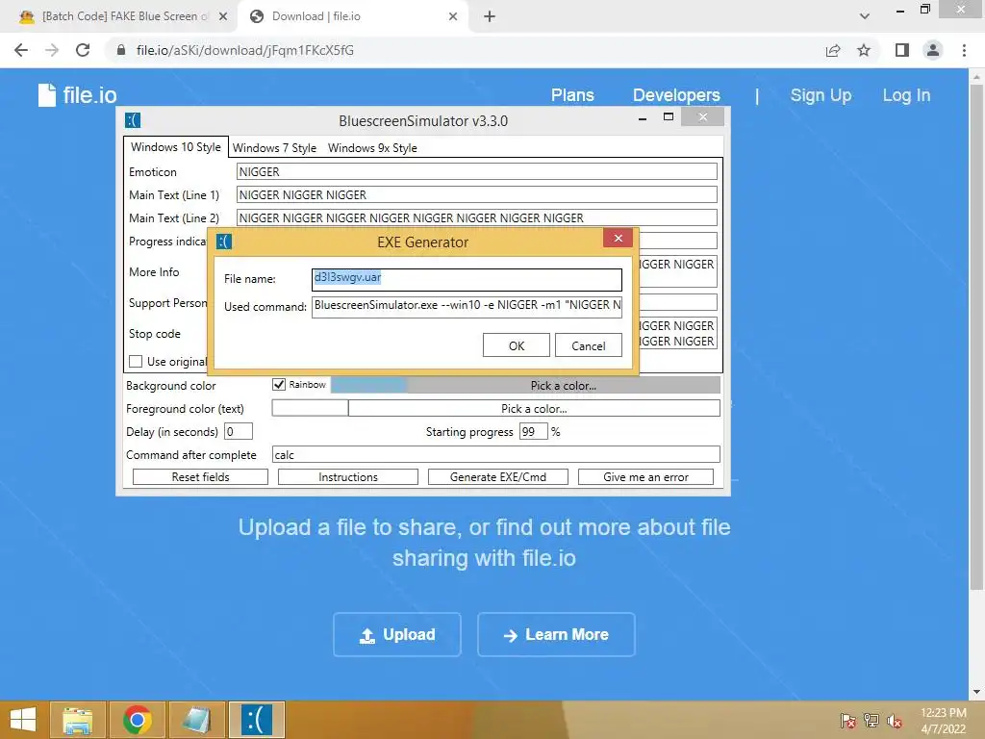Toggle the Use original checkbox
Viewport: 985px width, 739px height.
click(x=135, y=362)
